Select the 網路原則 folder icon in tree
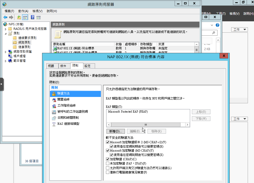Screen dimensions: 254x183 pyautogui.click(x=15, y=42)
